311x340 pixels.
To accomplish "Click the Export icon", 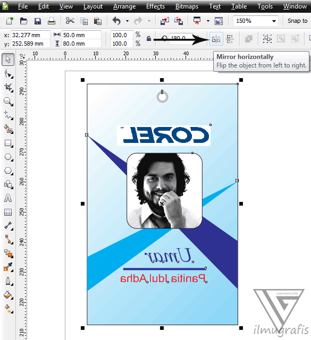I will click(x=179, y=21).
